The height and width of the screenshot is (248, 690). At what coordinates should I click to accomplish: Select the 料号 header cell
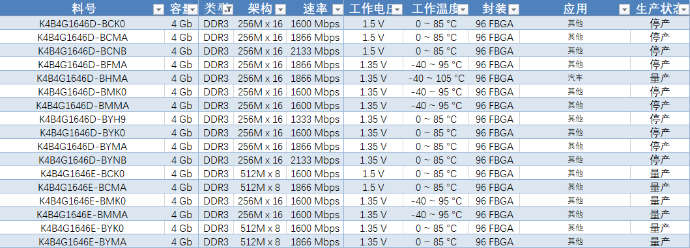click(x=82, y=8)
